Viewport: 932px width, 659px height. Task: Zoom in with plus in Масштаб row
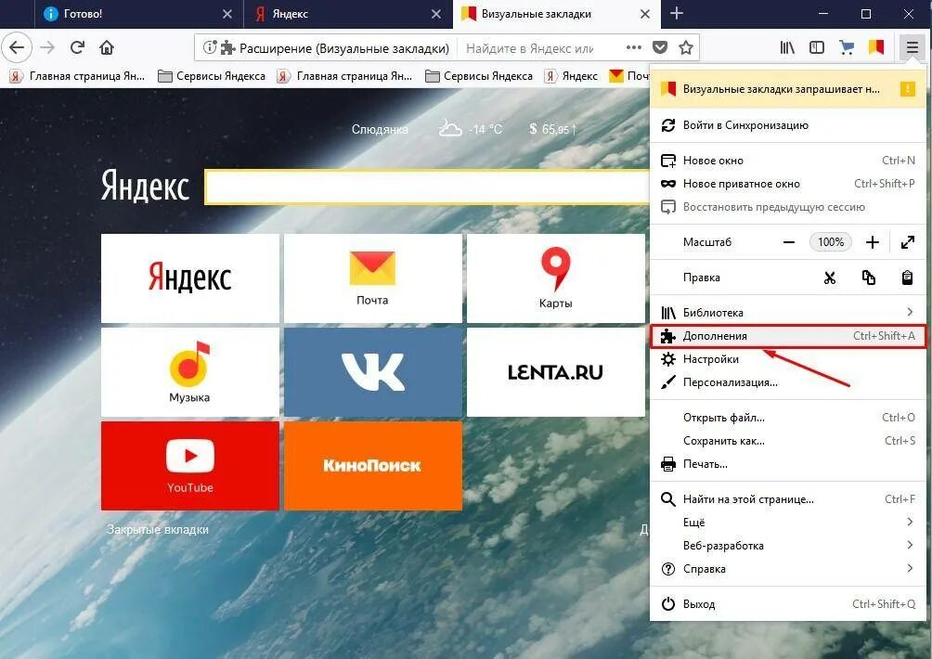coord(872,242)
